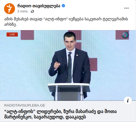Click the gray link preview footer area
The width and height of the screenshot is (136, 122).
(68, 111)
